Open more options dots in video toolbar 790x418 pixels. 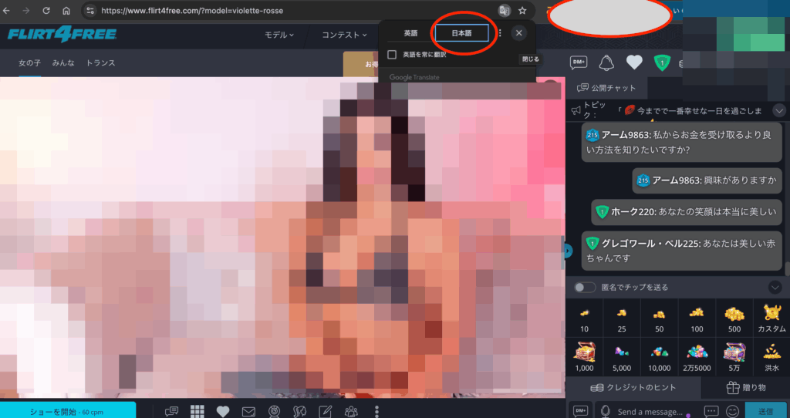376,411
